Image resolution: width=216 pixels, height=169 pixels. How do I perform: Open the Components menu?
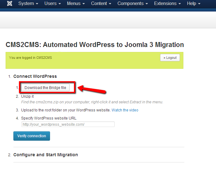(x=133, y=3)
